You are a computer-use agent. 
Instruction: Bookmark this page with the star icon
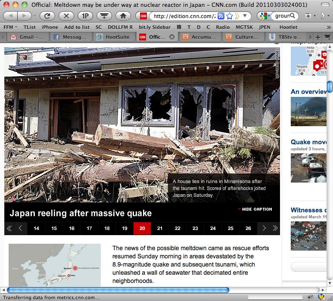point(230,16)
